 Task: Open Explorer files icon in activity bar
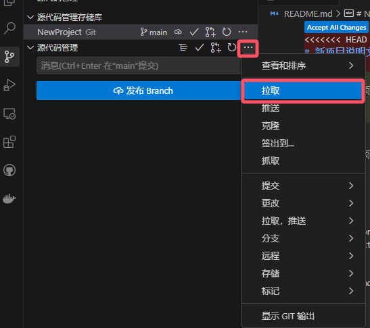coord(9,3)
